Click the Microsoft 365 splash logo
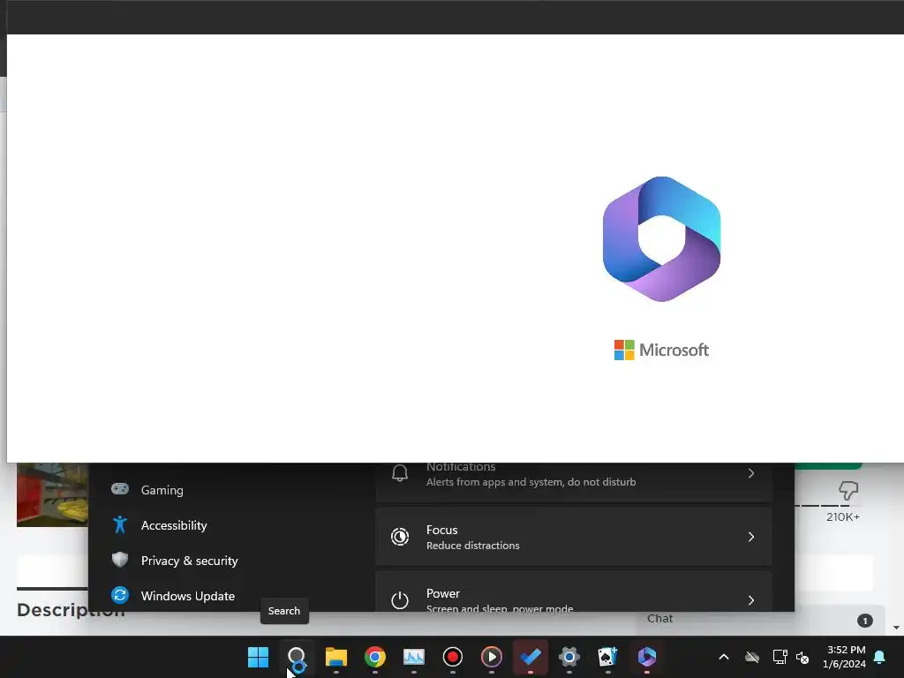 pos(662,238)
